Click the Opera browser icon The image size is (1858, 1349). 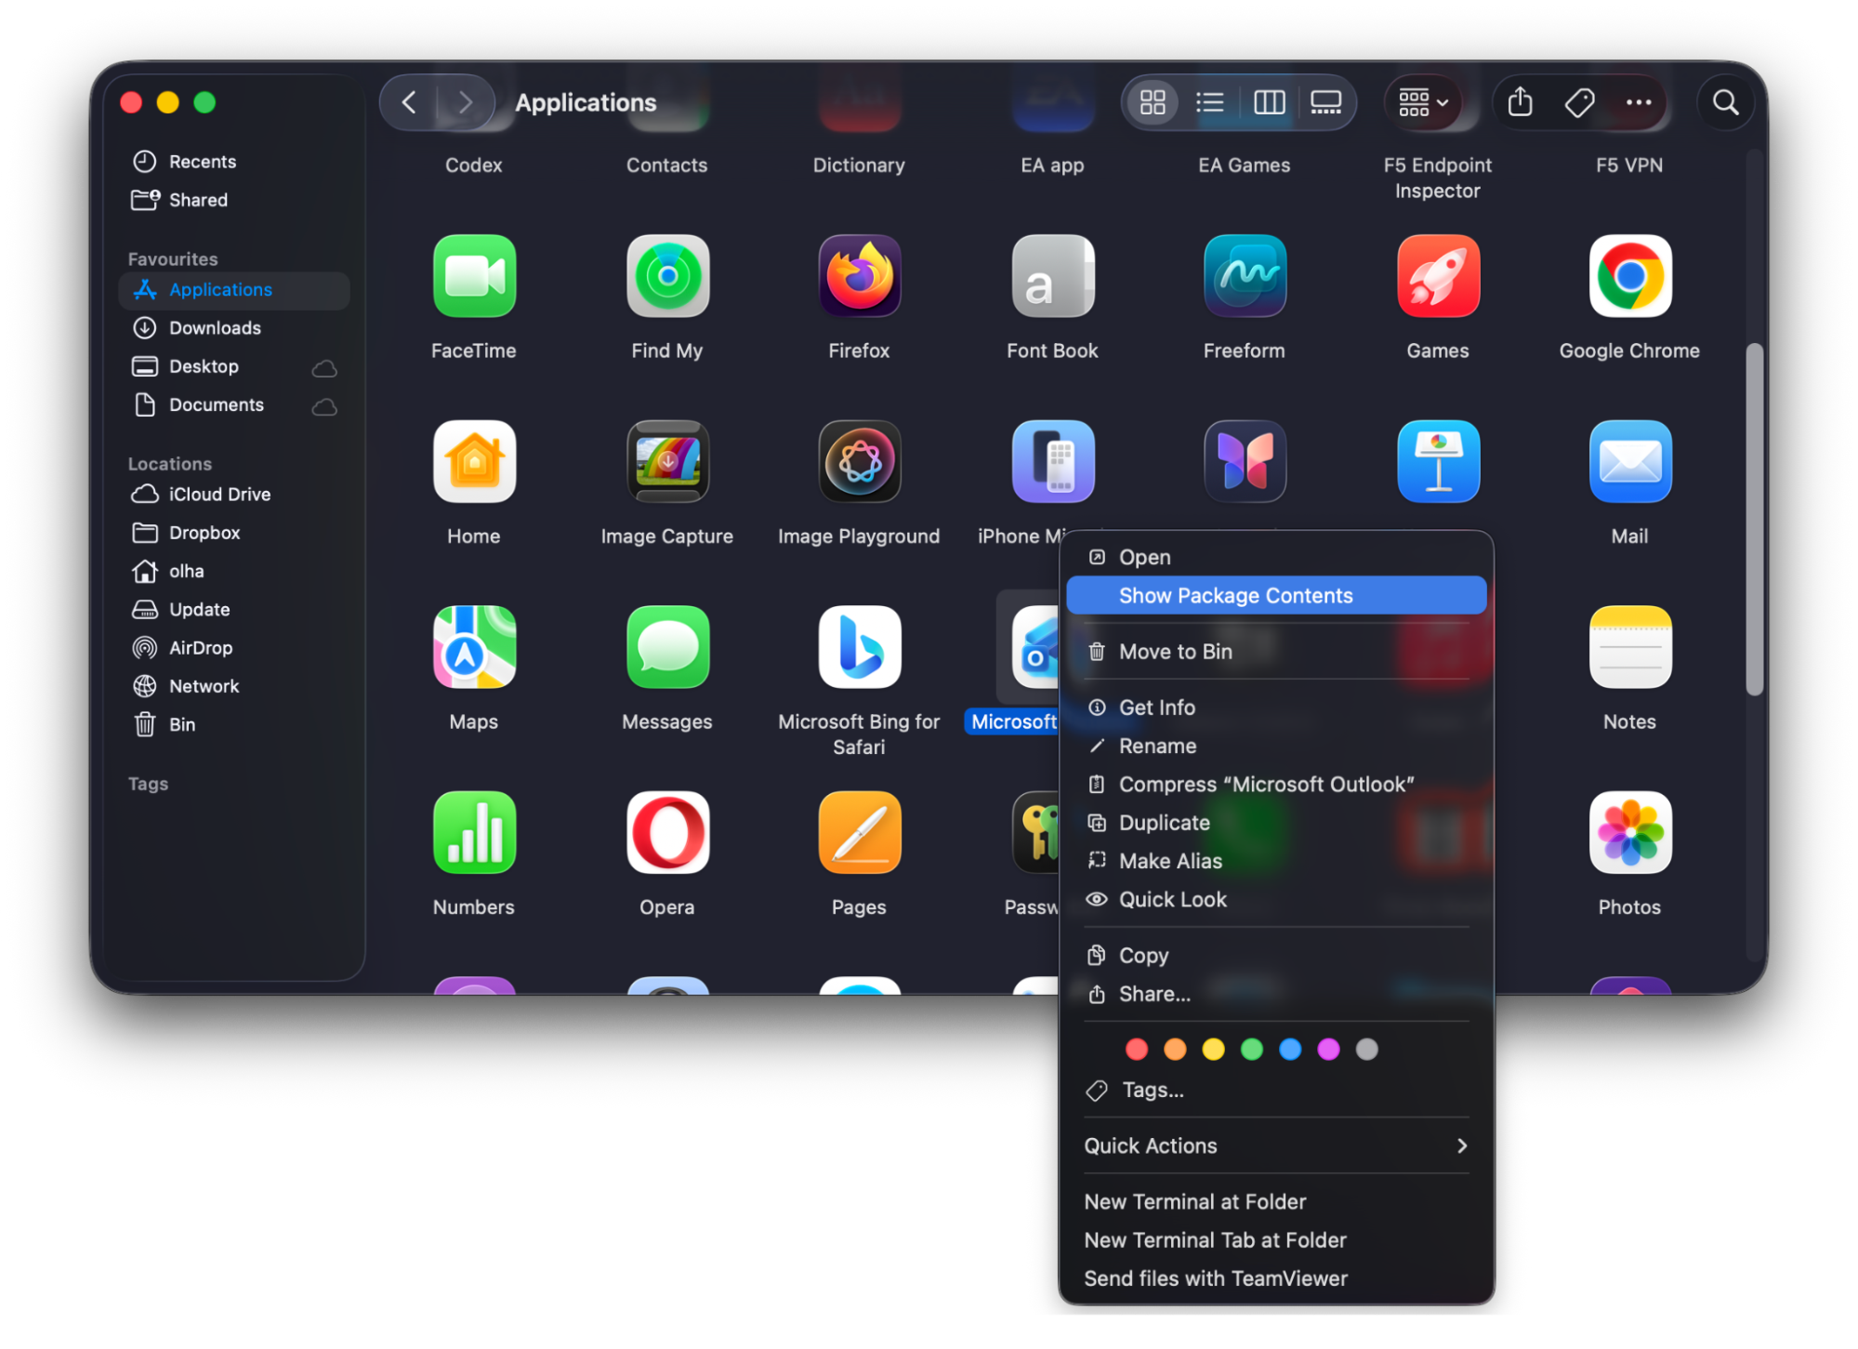pos(667,833)
